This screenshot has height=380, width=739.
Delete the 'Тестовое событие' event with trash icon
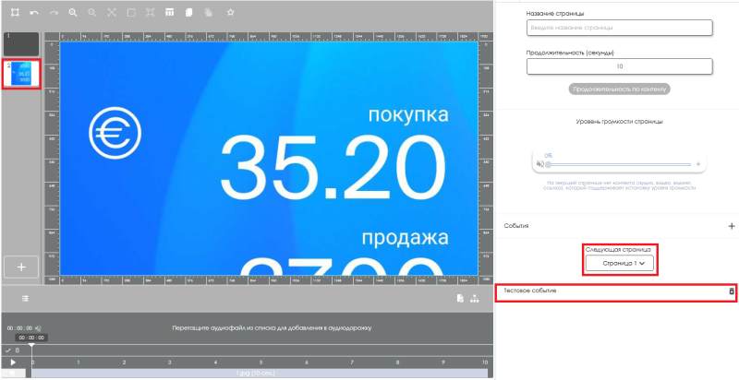coord(732,291)
